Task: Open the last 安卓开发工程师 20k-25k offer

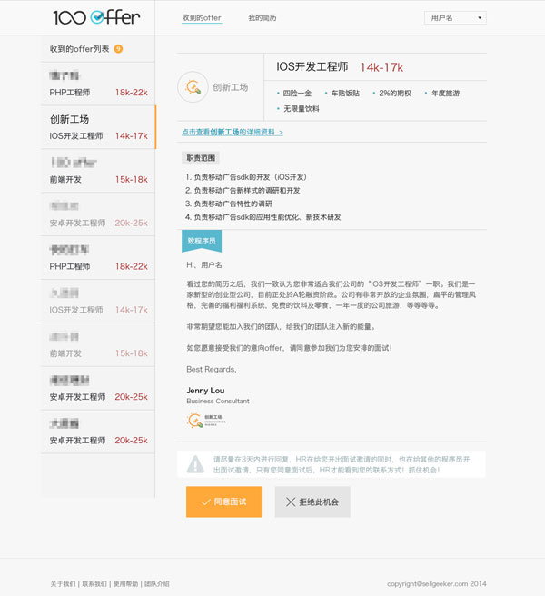Action: point(98,432)
